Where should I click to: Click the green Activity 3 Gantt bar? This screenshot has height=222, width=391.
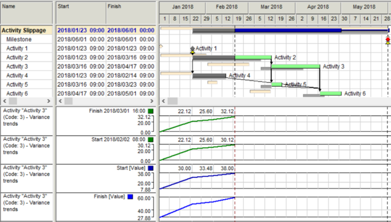tap(296, 66)
